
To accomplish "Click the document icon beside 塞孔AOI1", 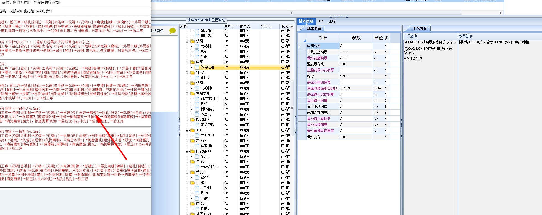I will point(197,135).
